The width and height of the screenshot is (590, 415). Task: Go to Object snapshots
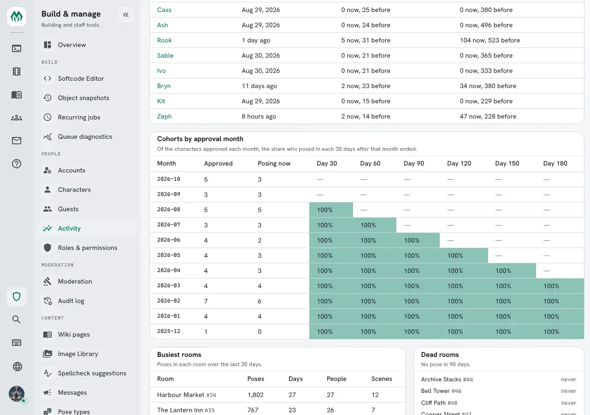point(87,98)
